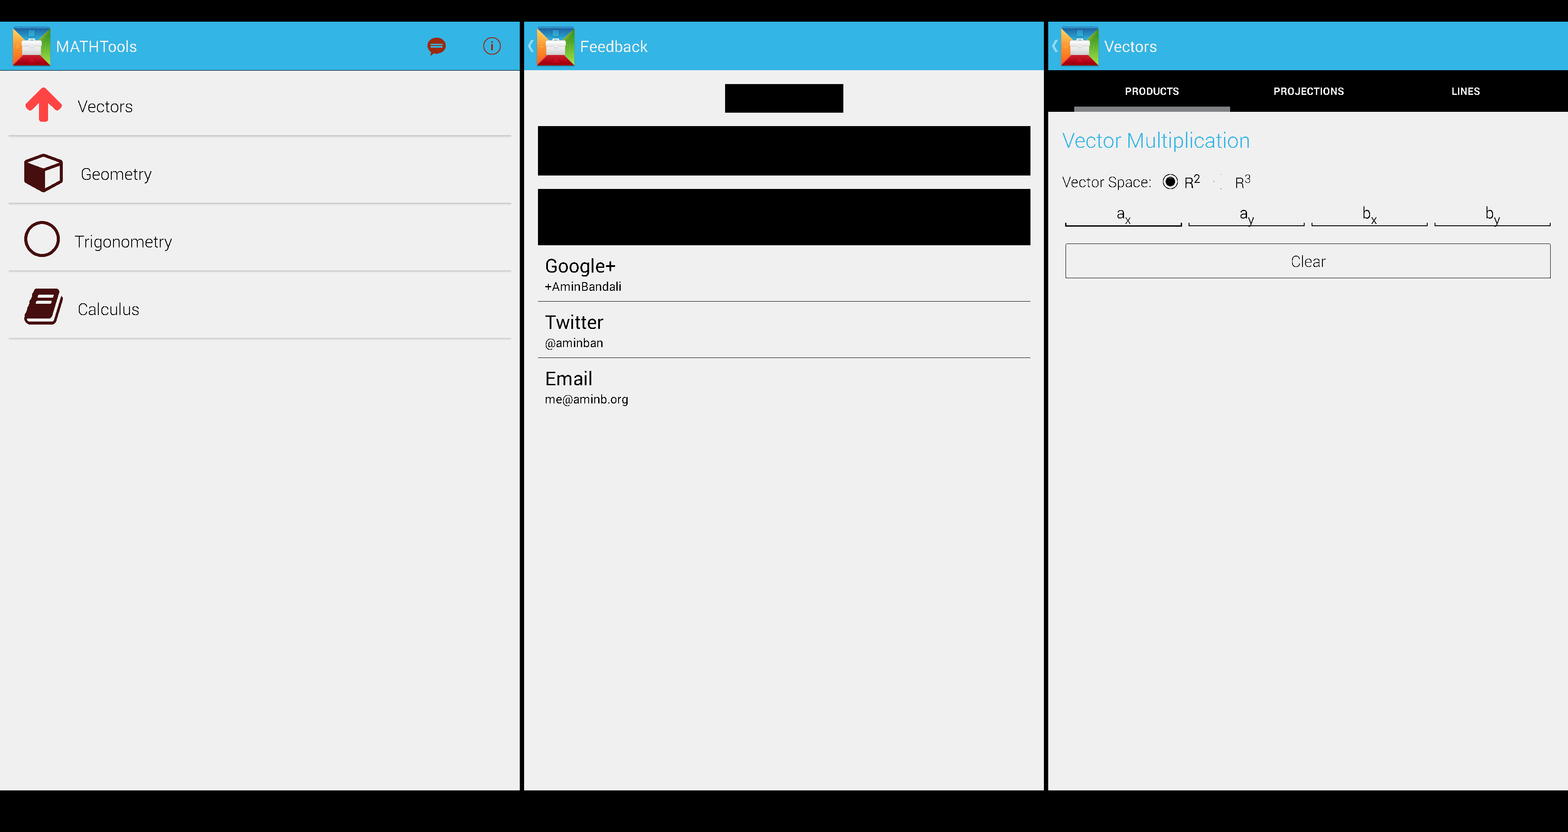Toggle to PROJECTIONS tab in Vectors

click(x=1309, y=91)
